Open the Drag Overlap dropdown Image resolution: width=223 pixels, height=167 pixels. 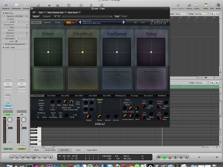[x=201, y=14]
